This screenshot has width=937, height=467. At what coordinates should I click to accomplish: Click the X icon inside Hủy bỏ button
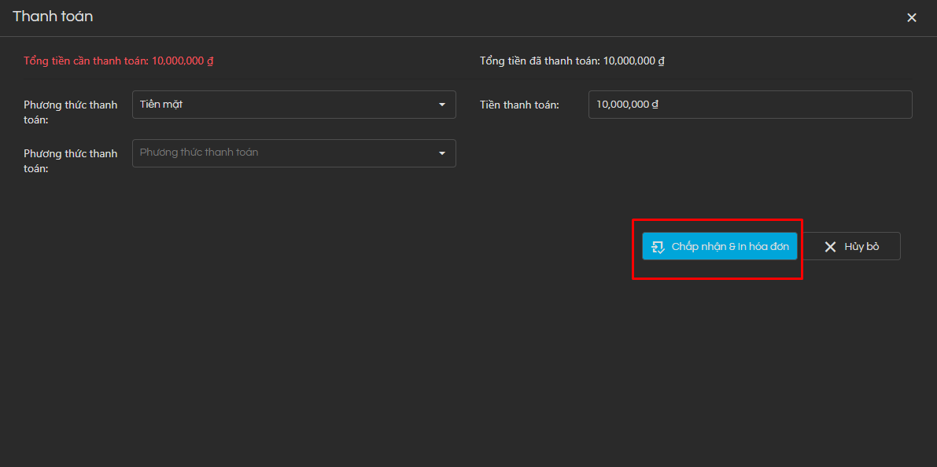pos(831,246)
